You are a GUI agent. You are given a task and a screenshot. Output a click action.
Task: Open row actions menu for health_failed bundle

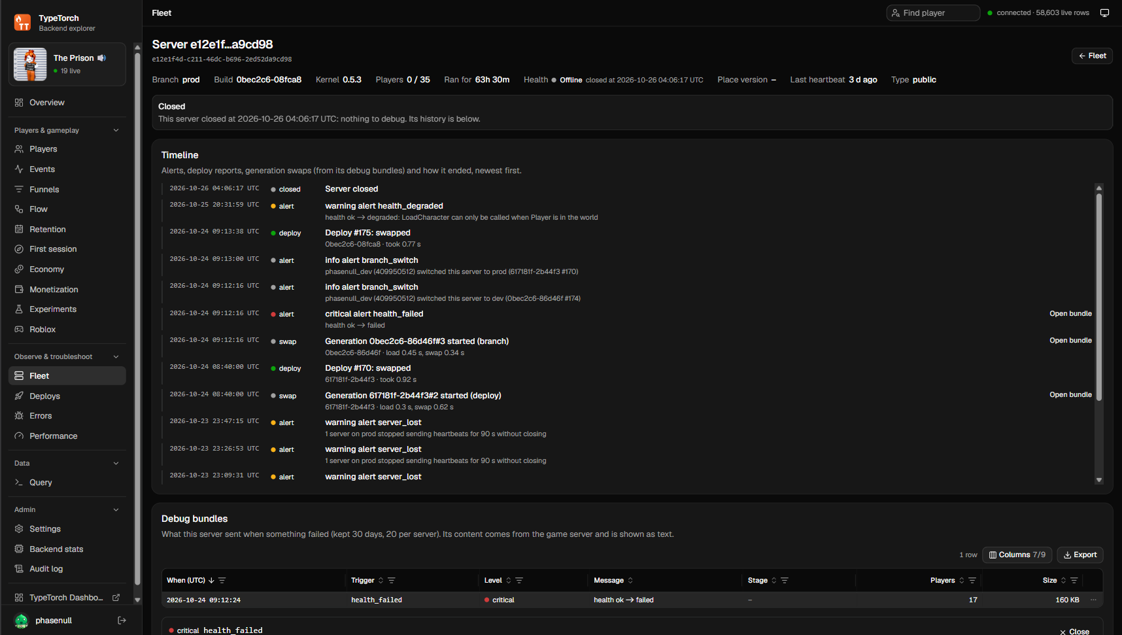tap(1093, 600)
